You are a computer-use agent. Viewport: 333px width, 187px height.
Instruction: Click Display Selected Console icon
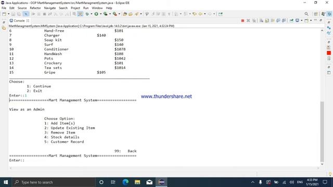pyautogui.click(x=297, y=21)
